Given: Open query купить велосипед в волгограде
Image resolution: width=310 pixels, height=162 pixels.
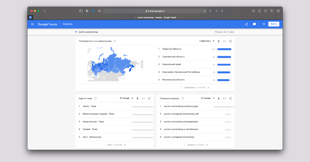Looking at the screenshot, I should coord(181,106).
